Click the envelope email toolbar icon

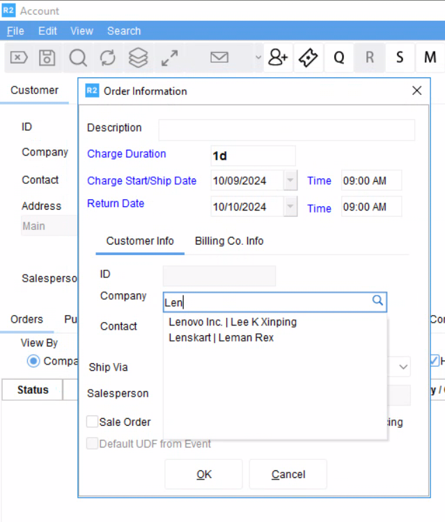[x=219, y=58]
